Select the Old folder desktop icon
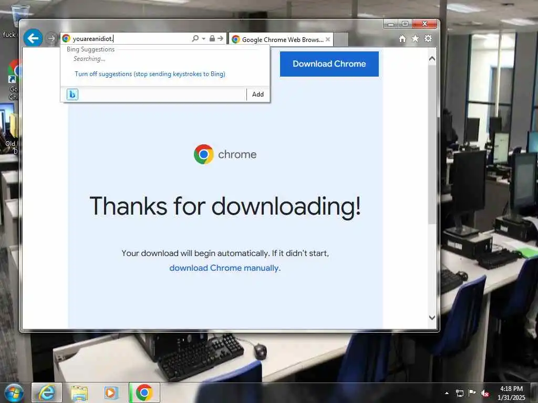The height and width of the screenshot is (403, 538). pyautogui.click(x=12, y=134)
